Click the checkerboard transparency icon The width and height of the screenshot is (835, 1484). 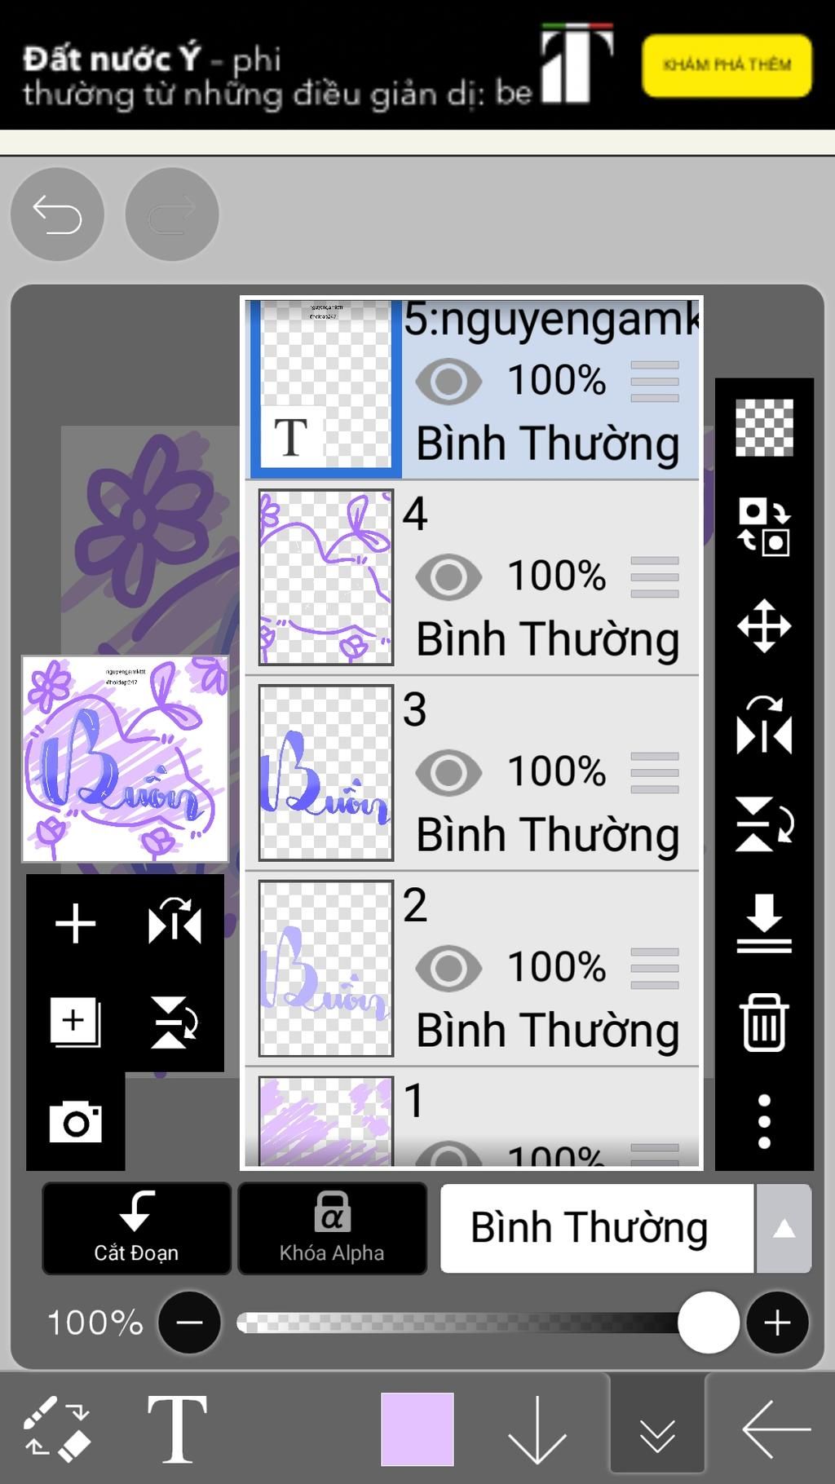[x=764, y=427]
